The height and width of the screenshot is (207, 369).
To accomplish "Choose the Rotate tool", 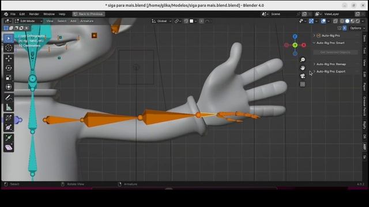I will tap(9, 68).
